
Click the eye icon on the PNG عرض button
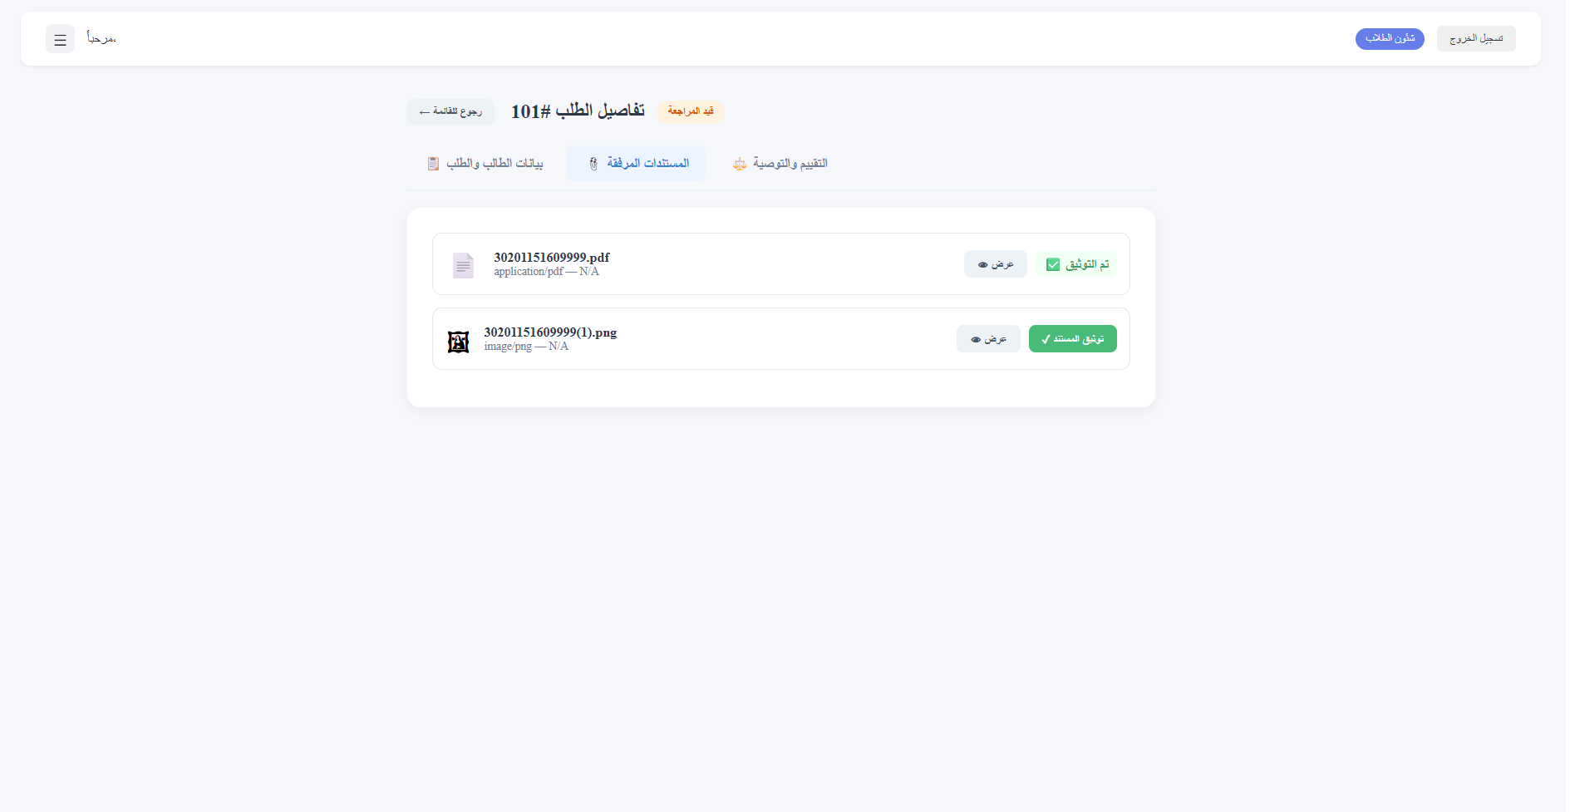[x=976, y=338]
